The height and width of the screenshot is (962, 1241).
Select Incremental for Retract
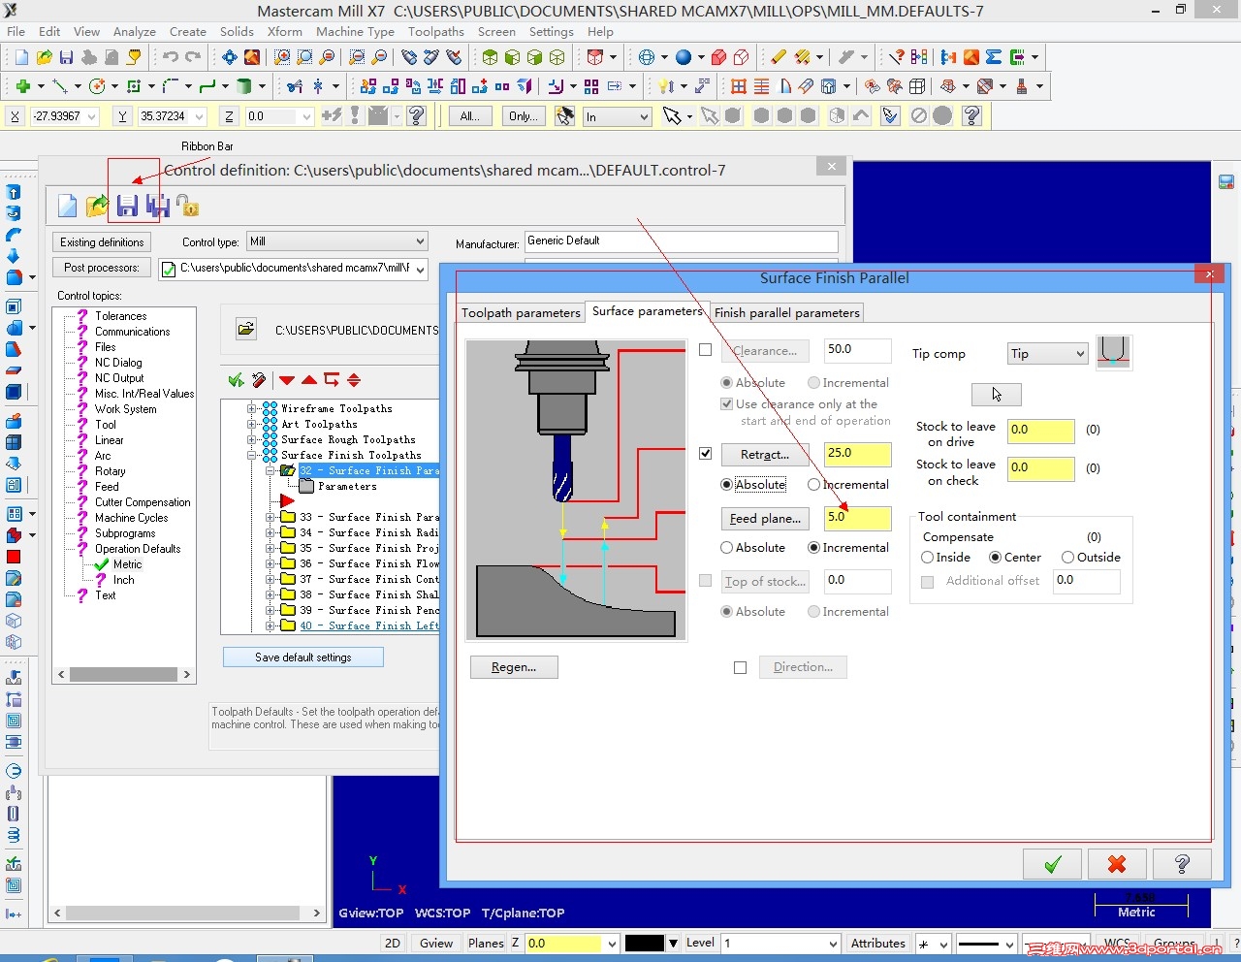814,485
